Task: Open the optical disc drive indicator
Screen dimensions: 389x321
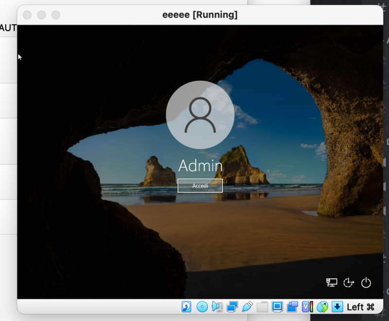Action: point(202,307)
